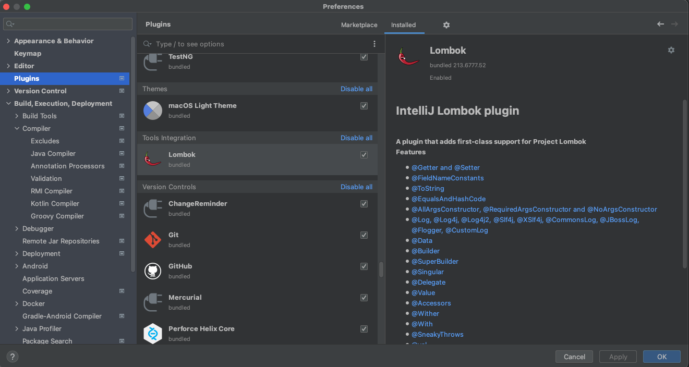Uncheck the TestNG plugin checkbox
The width and height of the screenshot is (689, 367).
click(x=364, y=57)
